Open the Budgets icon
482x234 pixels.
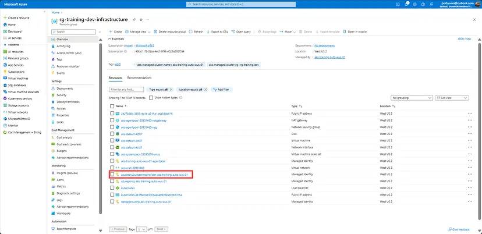tap(54, 151)
